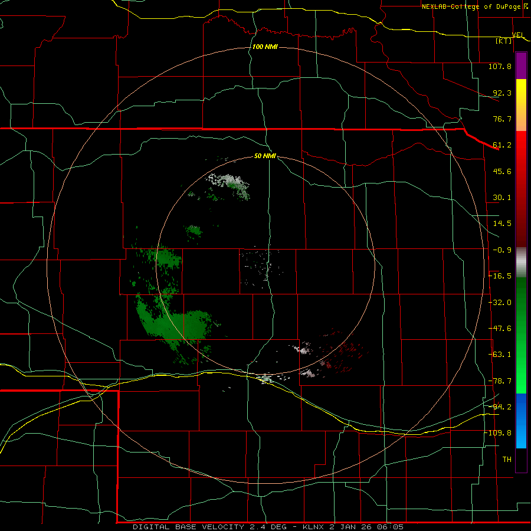Click the VEL legend title
Image resolution: width=531 pixels, height=531 pixels.
coord(518,35)
